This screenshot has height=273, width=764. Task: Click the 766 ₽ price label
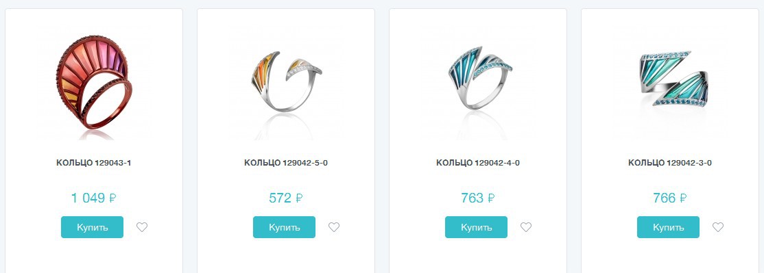coord(669,198)
